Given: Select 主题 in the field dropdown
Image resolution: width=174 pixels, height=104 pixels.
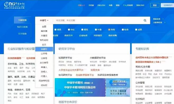Looking at the screenshot, I should coord(44,27).
